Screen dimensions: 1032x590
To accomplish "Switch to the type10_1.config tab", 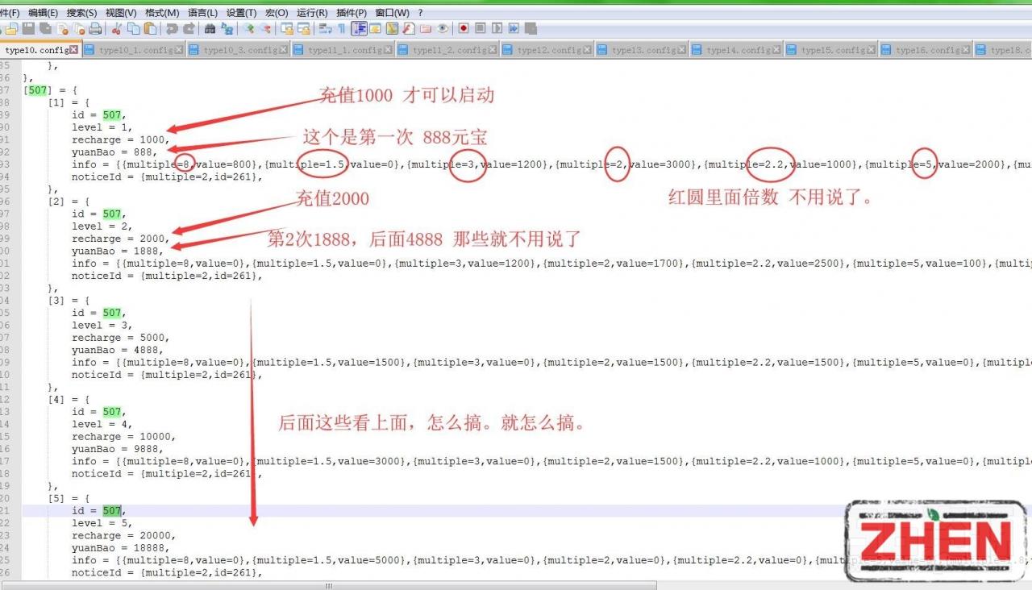I will [x=135, y=50].
